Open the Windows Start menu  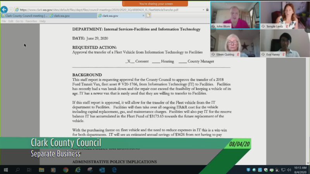coord(6,170)
